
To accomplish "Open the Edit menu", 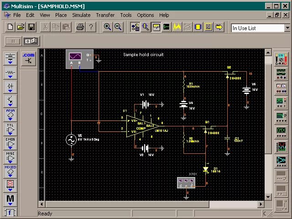I will [x=30, y=15].
